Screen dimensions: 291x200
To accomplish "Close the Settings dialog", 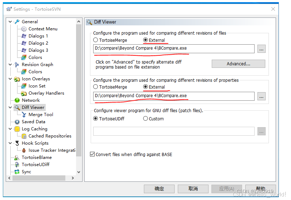I will 273,9.
